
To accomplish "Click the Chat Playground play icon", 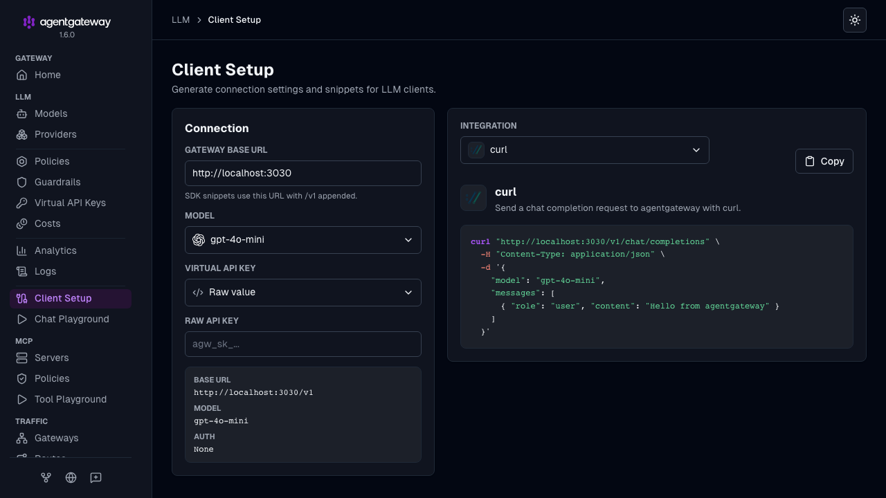I will (x=22, y=319).
